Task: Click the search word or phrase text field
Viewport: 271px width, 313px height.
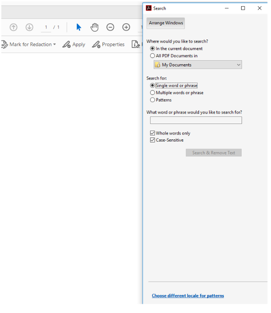Action: point(196,120)
